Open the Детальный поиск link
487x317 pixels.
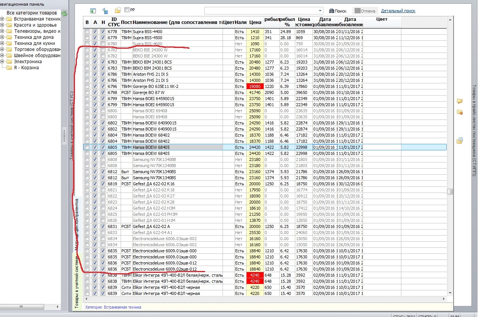(398, 11)
